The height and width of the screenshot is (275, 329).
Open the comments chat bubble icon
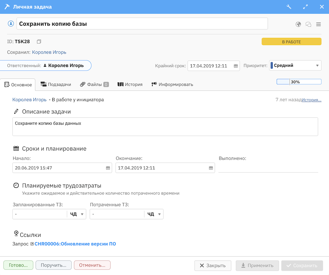coord(308,24)
